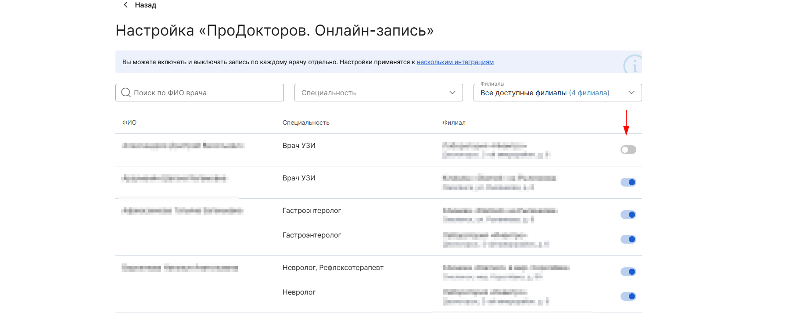Click the banner text starting Вы можете включать
The height and width of the screenshot is (313, 793).
269,62
